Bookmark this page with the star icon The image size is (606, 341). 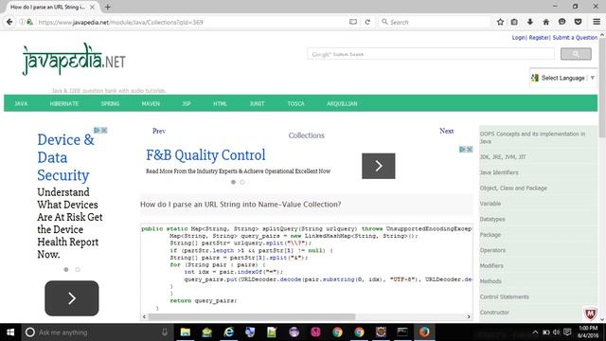(x=500, y=22)
